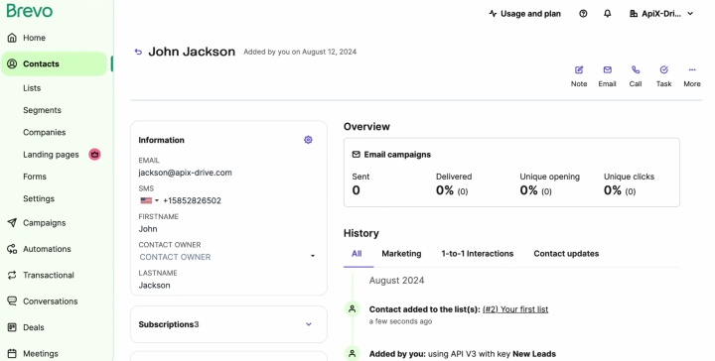Click the Campaigns paper plane icon

pos(12,222)
